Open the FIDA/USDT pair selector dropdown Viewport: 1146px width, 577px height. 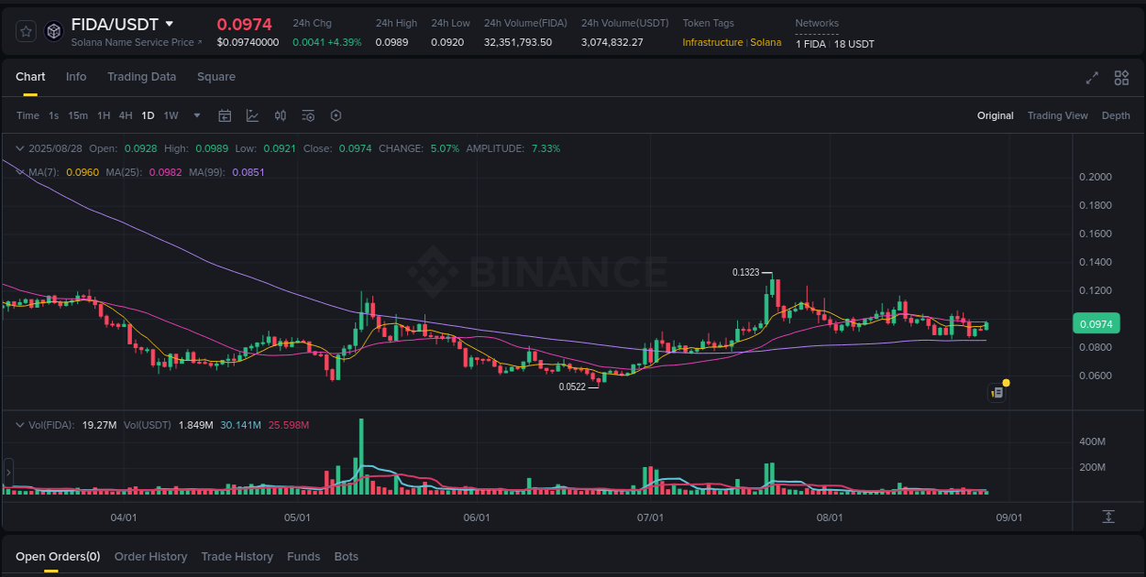click(x=170, y=24)
